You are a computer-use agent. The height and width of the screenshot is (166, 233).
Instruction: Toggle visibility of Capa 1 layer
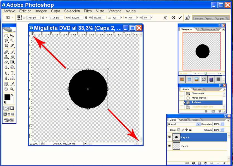click(169, 146)
